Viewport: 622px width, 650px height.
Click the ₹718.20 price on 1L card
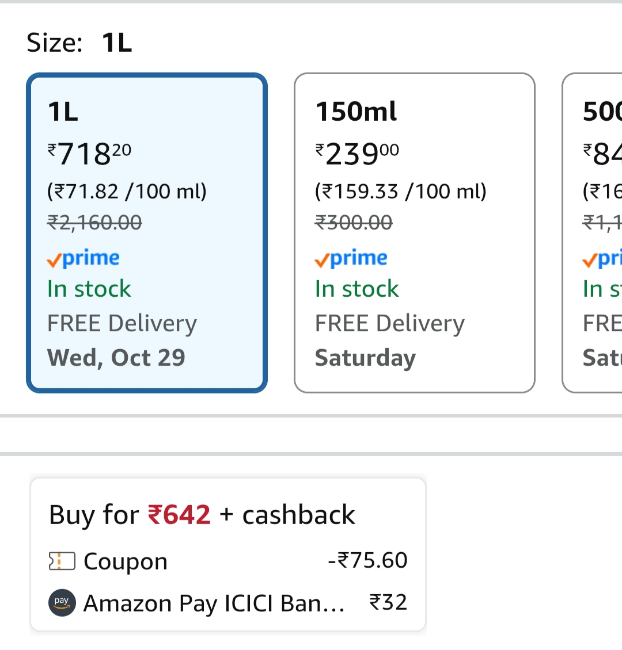point(89,154)
